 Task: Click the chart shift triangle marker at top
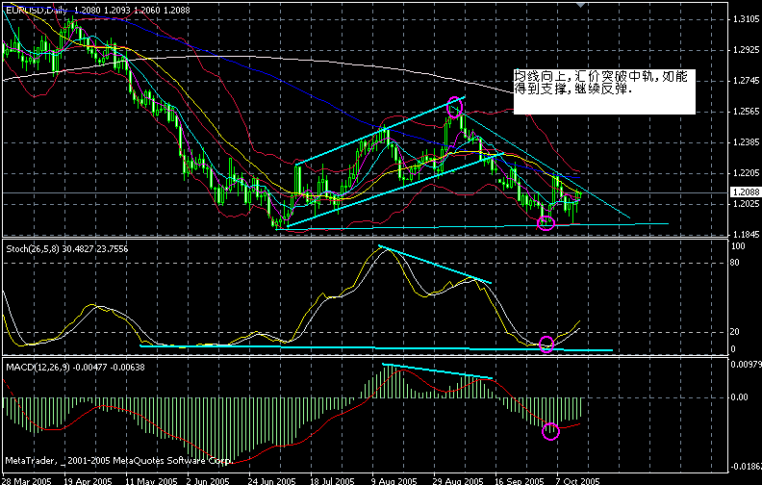coord(581,6)
